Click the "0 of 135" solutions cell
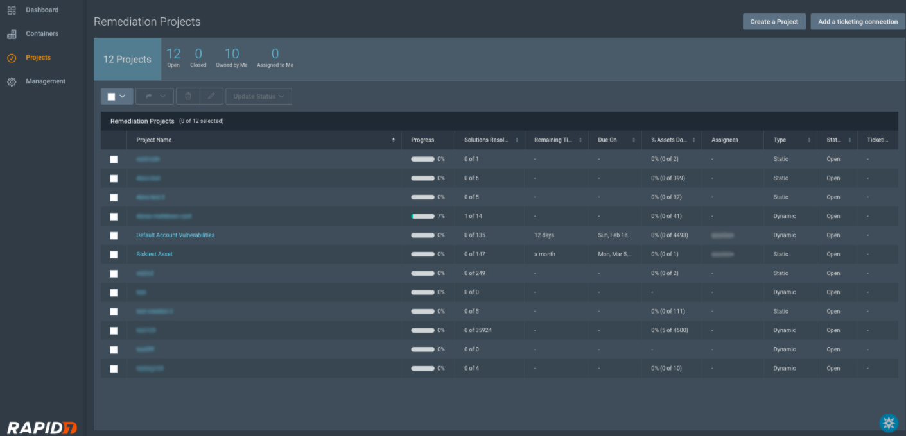906x436 pixels. 475,235
